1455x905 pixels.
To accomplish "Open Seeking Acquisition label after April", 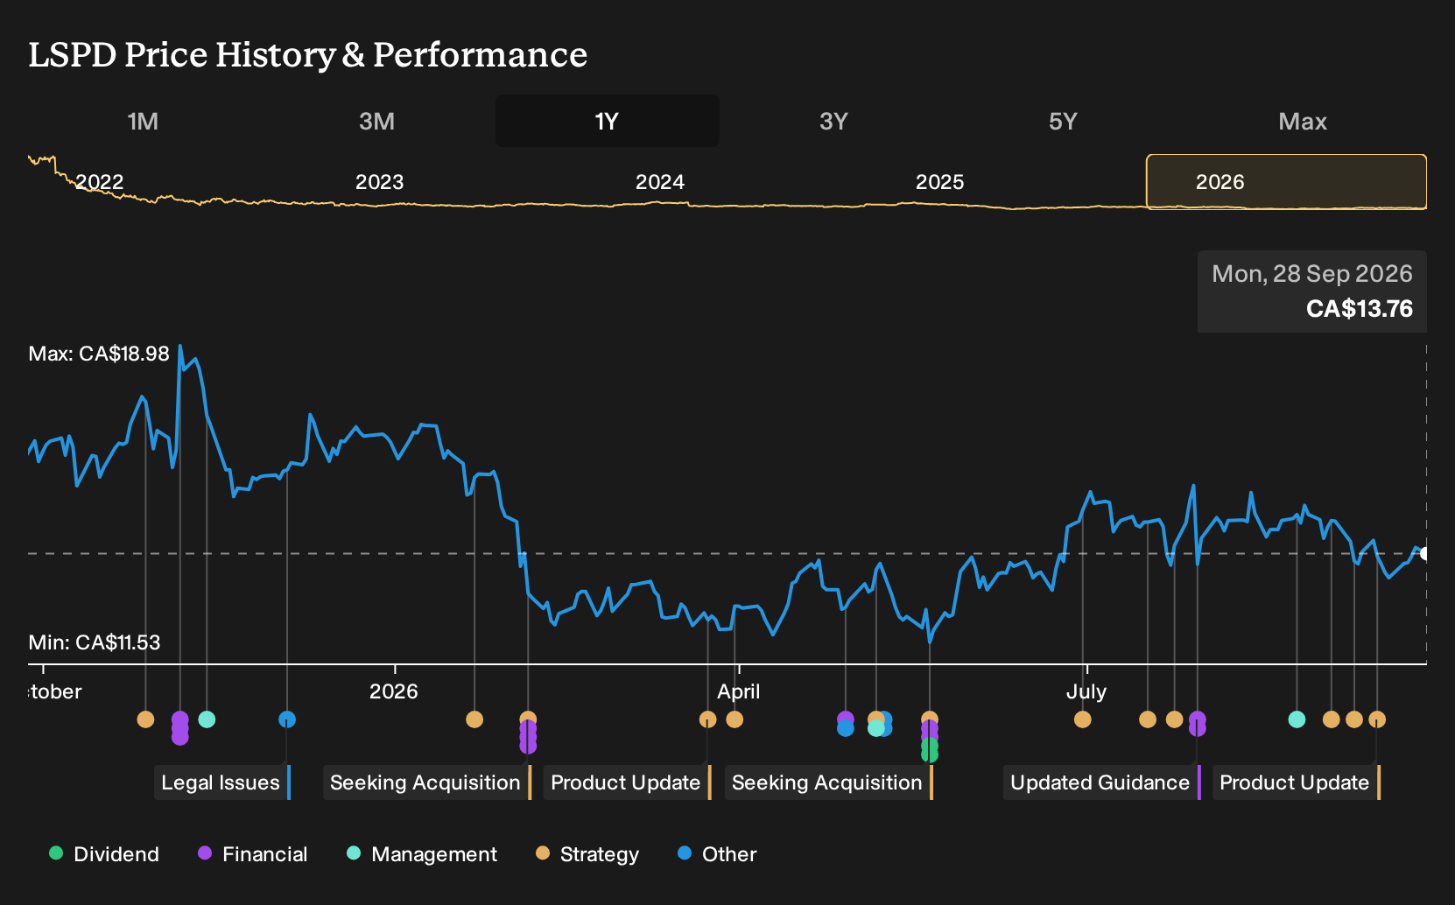I will point(827,782).
